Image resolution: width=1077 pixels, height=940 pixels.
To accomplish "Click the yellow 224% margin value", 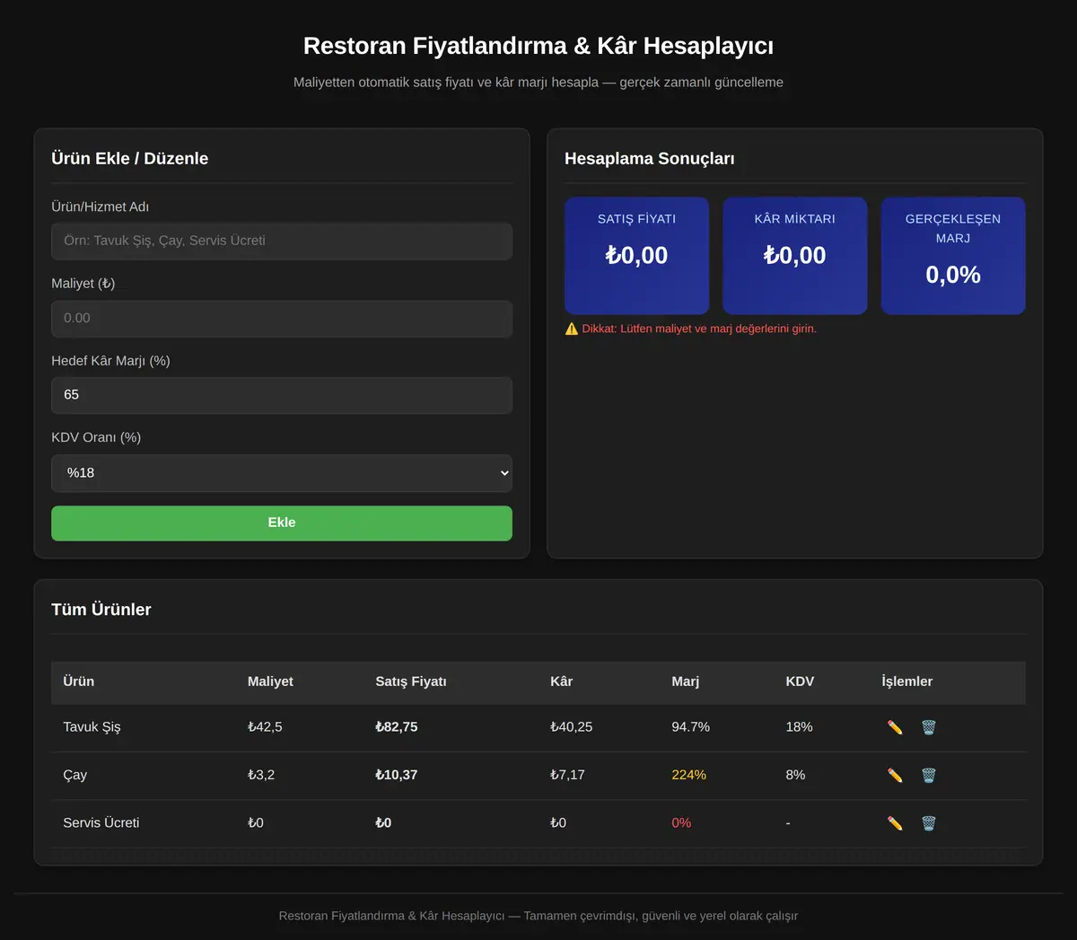I will pyautogui.click(x=689, y=775).
